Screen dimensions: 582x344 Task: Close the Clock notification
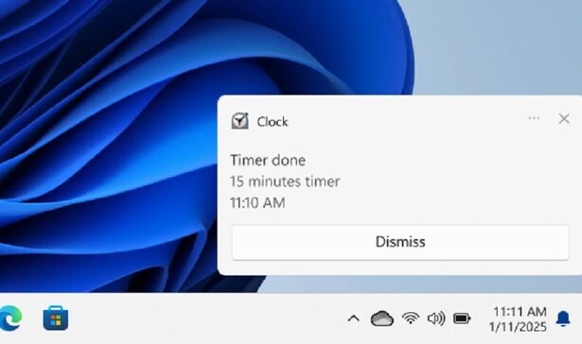(564, 119)
